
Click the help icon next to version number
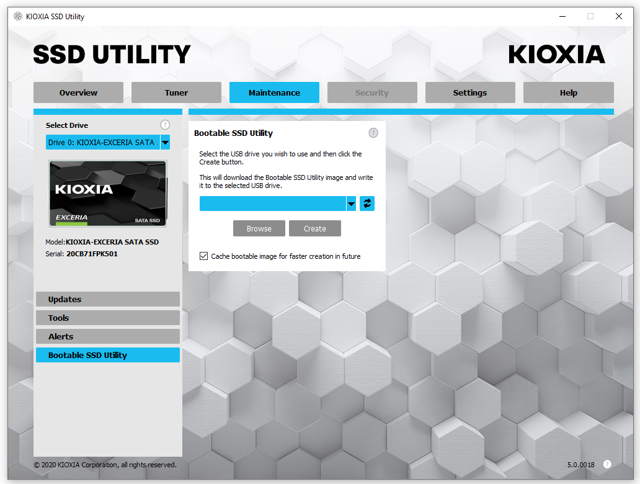607,464
